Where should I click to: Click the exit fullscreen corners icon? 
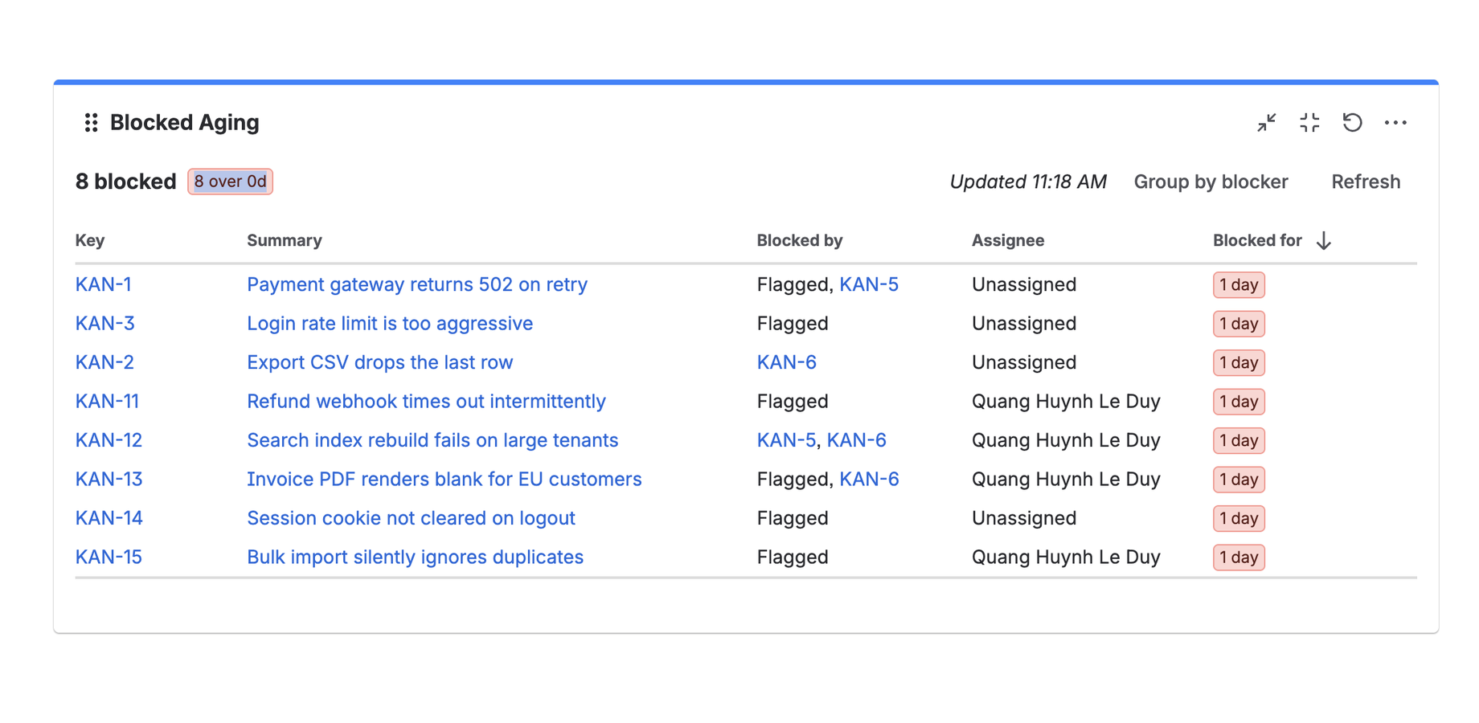pos(1309,122)
